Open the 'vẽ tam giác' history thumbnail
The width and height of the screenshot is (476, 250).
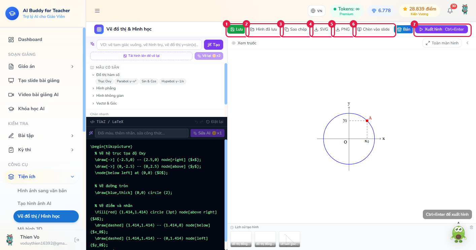[x=290, y=239]
